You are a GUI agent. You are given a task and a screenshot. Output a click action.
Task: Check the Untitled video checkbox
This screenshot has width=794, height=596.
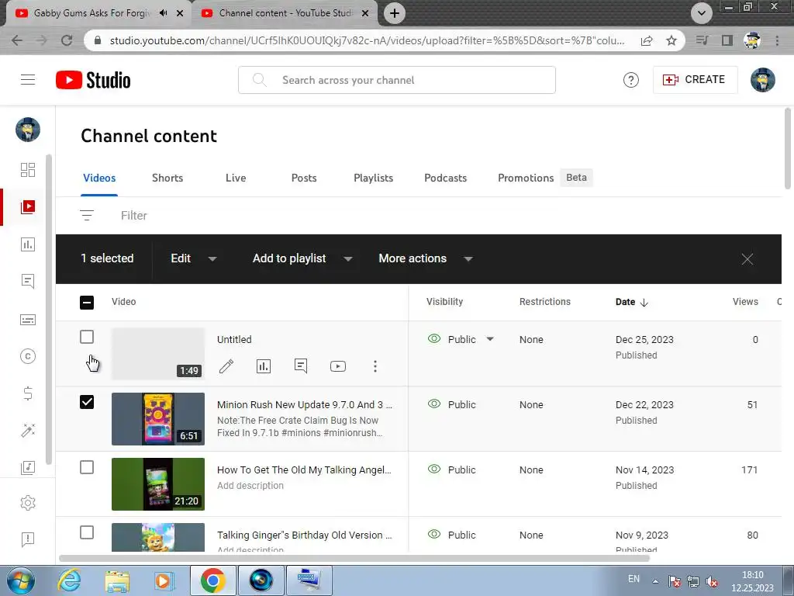[x=87, y=337]
